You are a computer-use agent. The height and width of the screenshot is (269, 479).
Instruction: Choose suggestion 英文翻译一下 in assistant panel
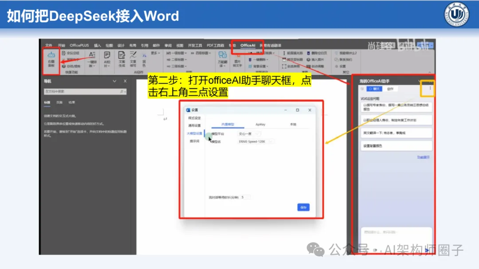pyautogui.click(x=397, y=133)
